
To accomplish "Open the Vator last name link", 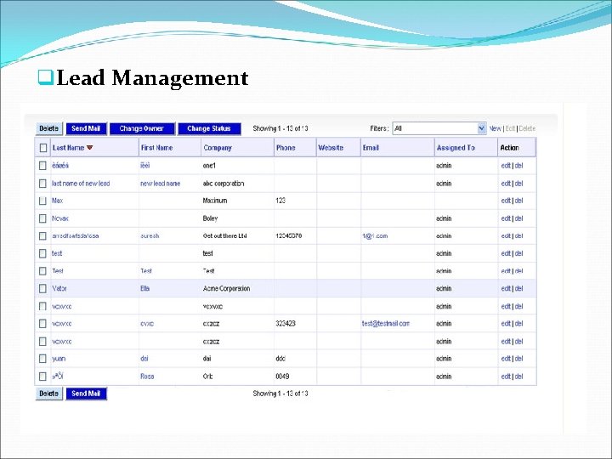I will (x=59, y=288).
